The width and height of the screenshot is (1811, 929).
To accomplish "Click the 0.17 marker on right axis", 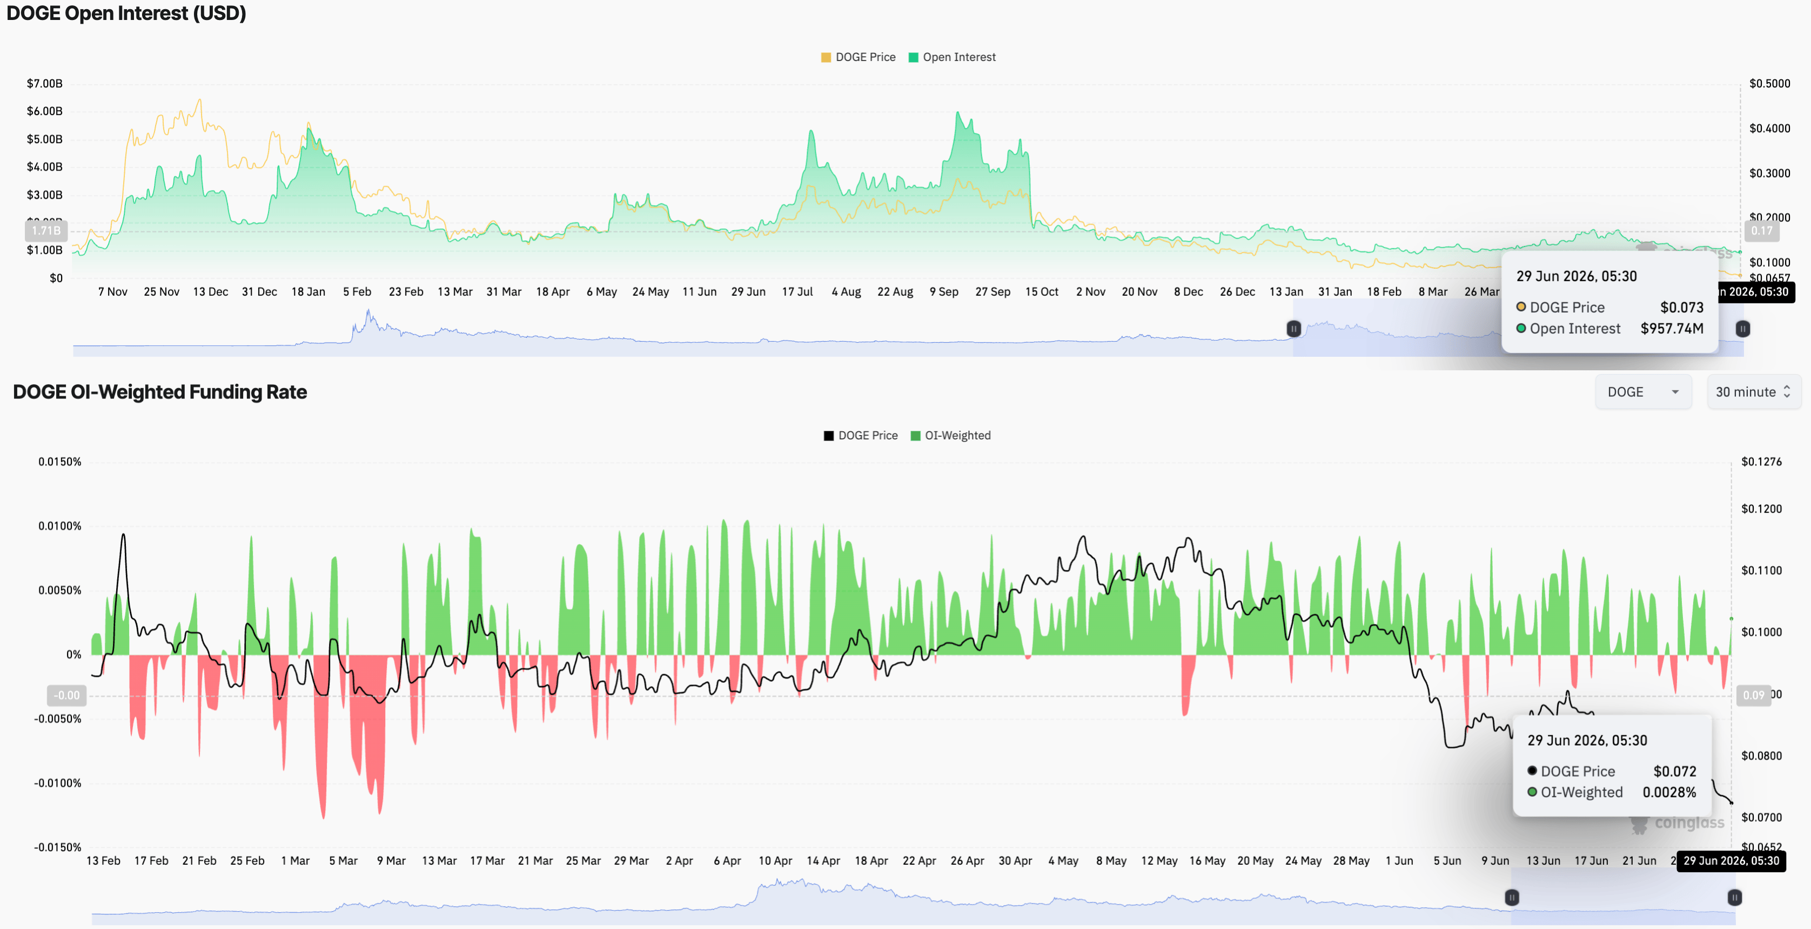I will pyautogui.click(x=1762, y=230).
